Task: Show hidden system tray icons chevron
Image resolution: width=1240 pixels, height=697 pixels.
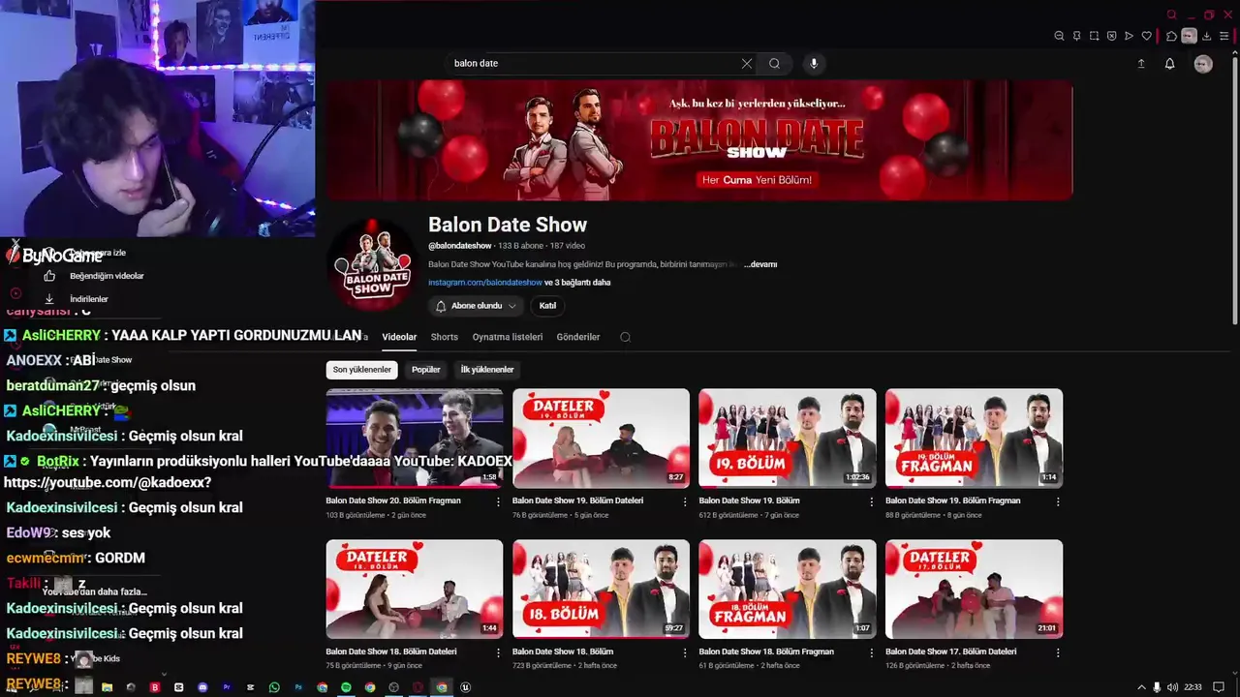Action: [1140, 687]
